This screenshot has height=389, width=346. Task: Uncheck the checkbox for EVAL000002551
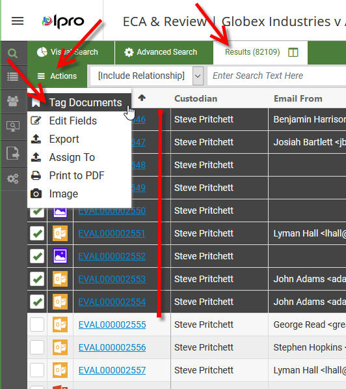(x=37, y=233)
